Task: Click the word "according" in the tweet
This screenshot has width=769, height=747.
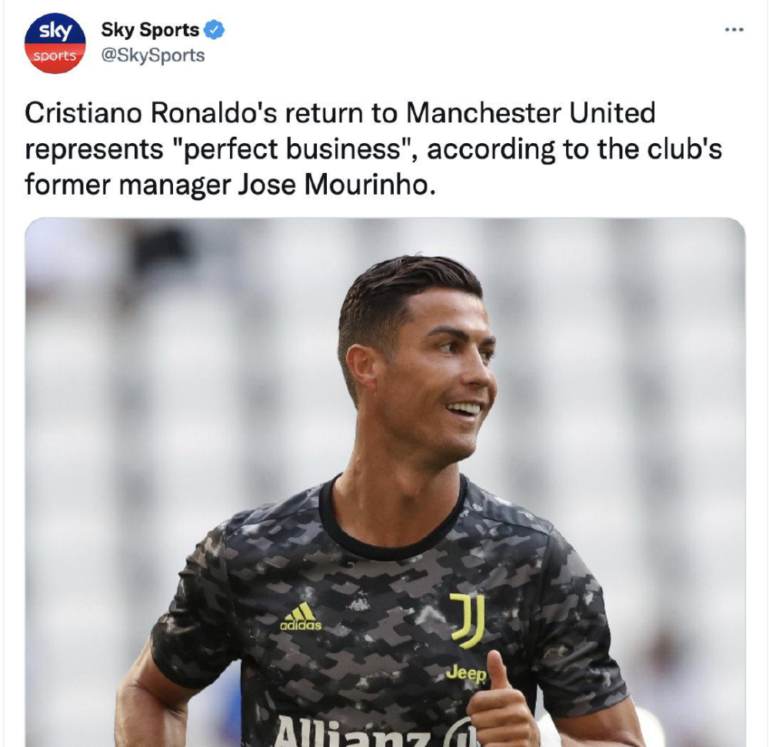Action: 491,149
